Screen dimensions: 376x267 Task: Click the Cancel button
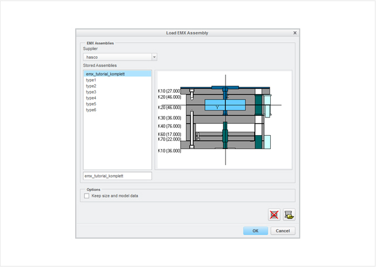283,231
